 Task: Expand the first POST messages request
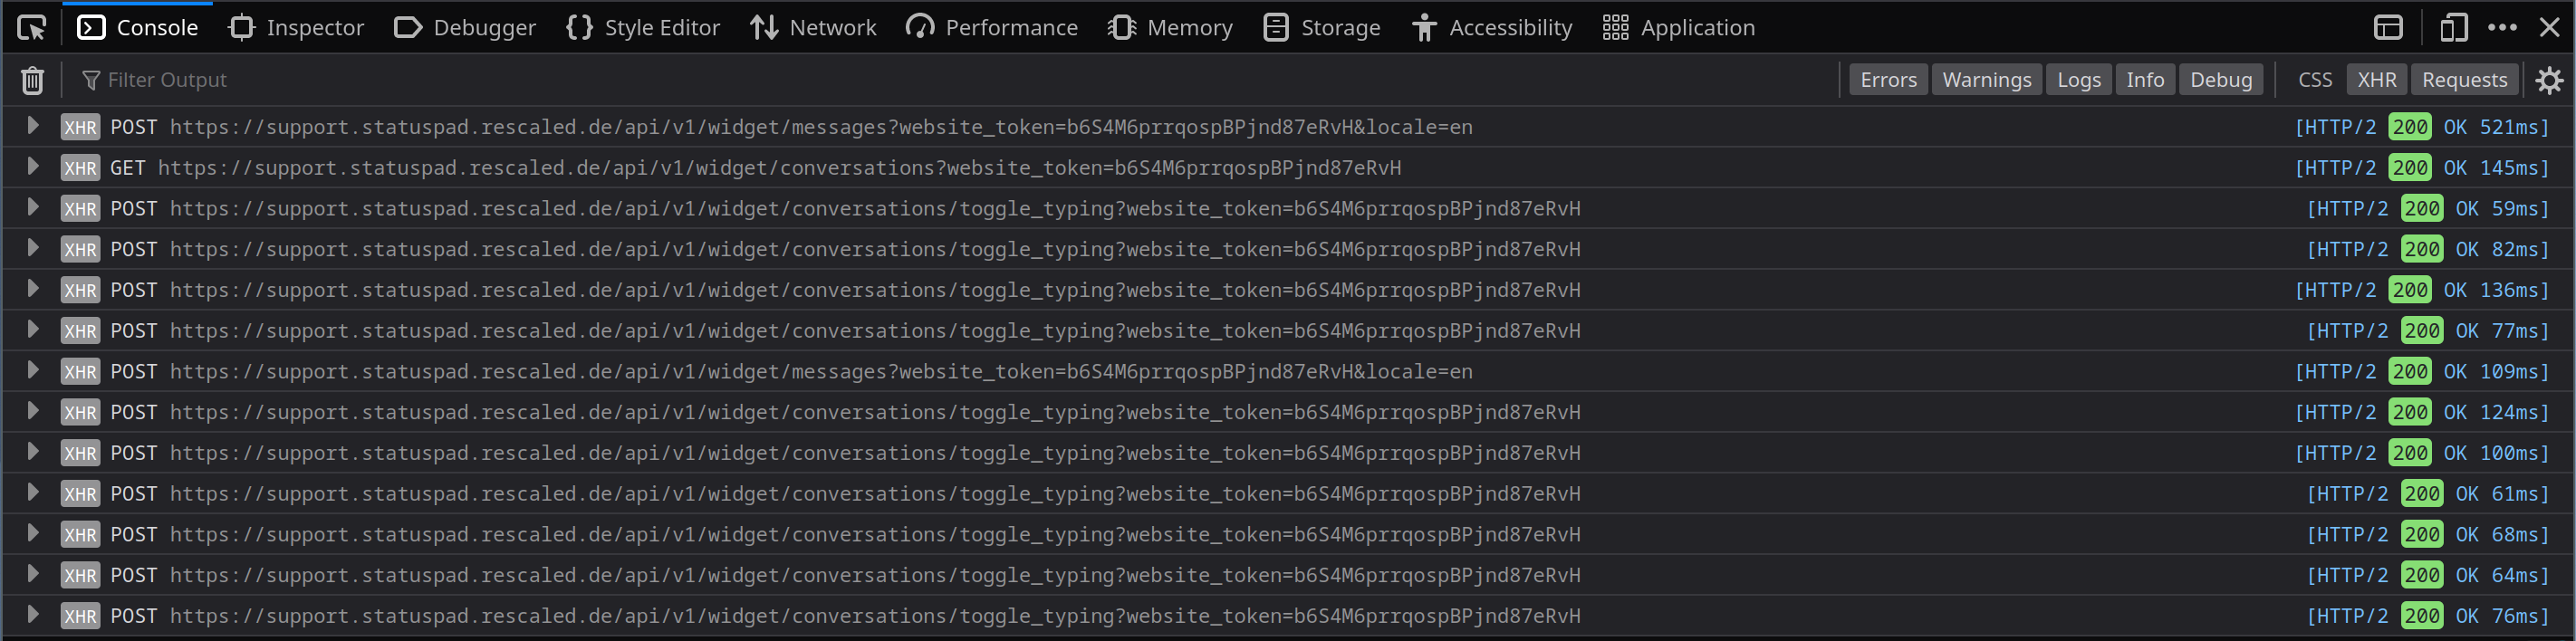(33, 126)
